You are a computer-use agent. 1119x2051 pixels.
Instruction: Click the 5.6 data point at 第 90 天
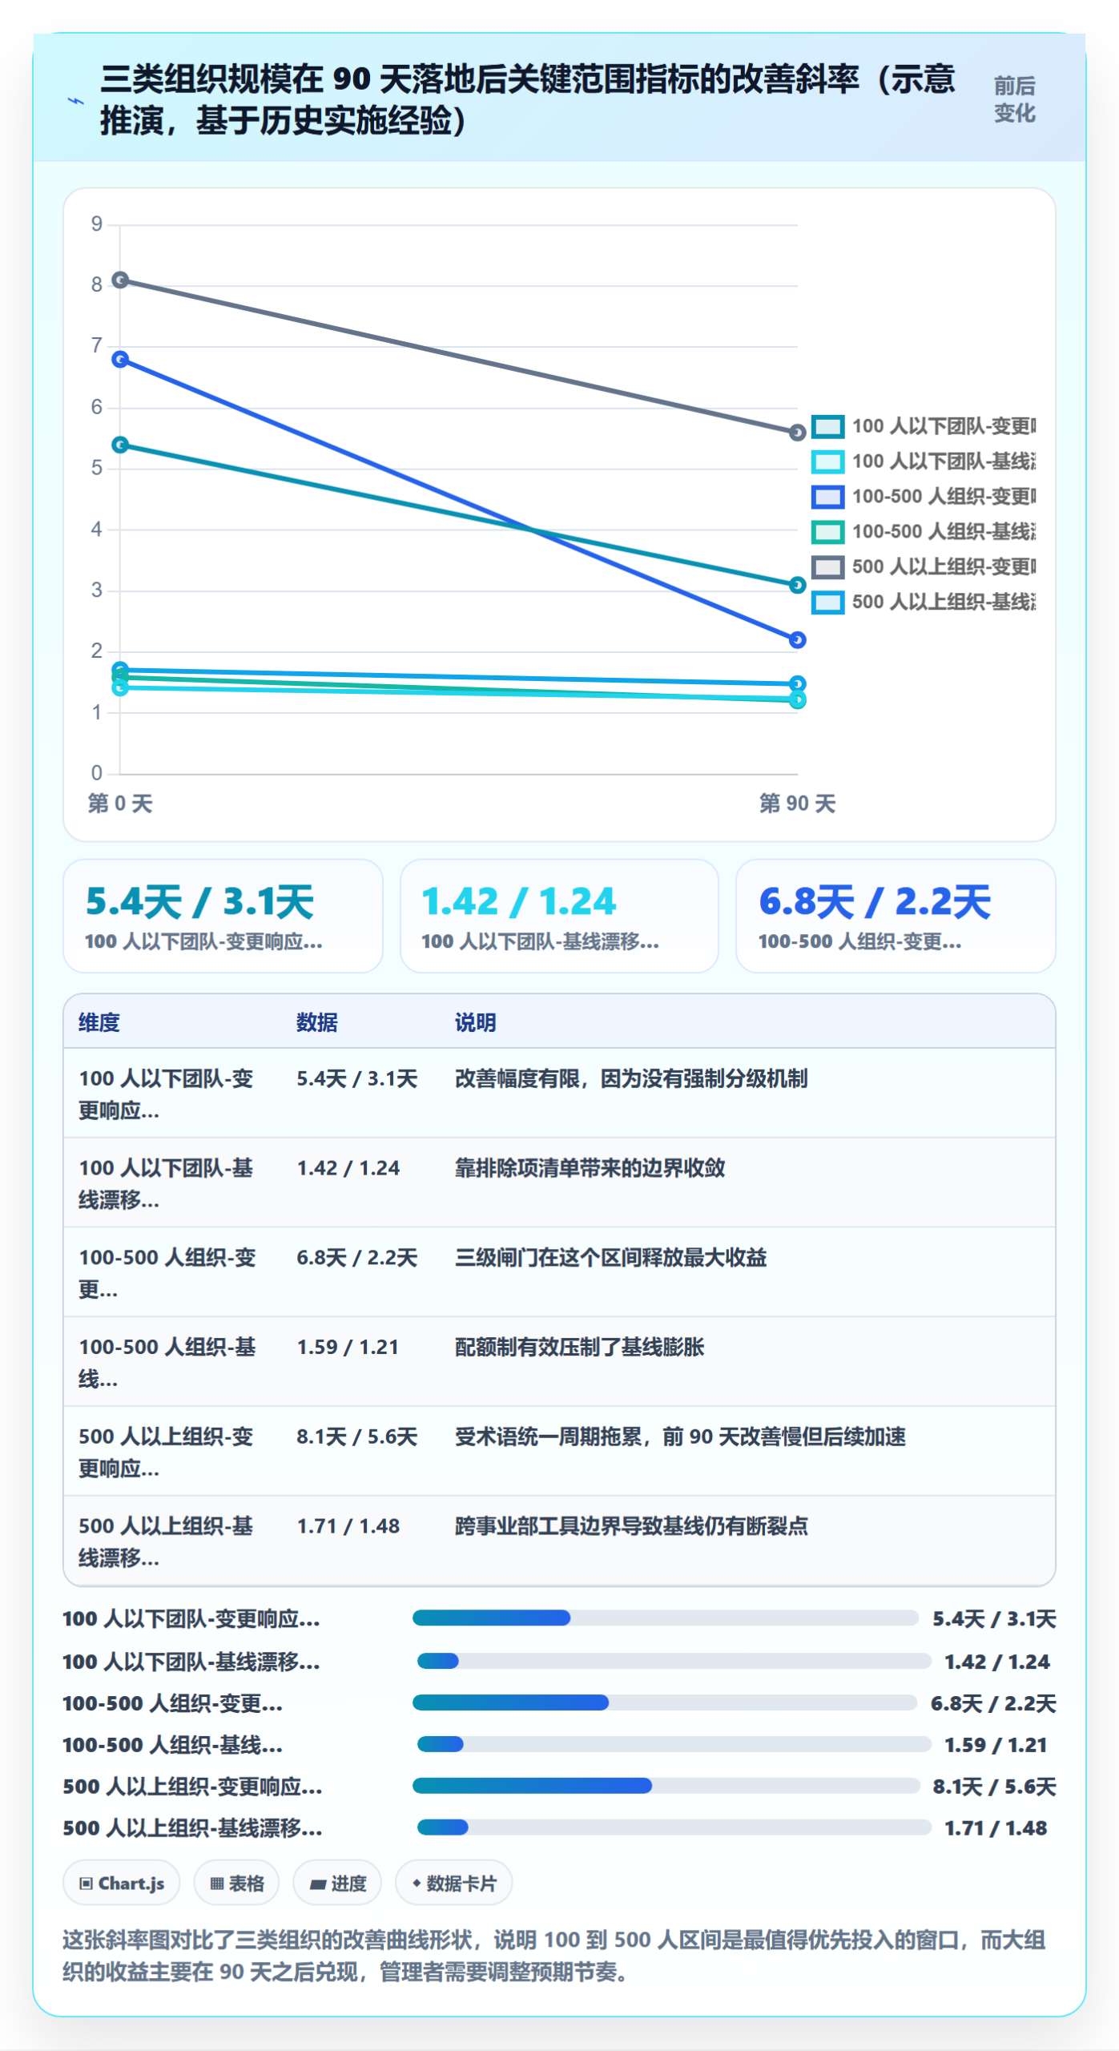tap(797, 433)
